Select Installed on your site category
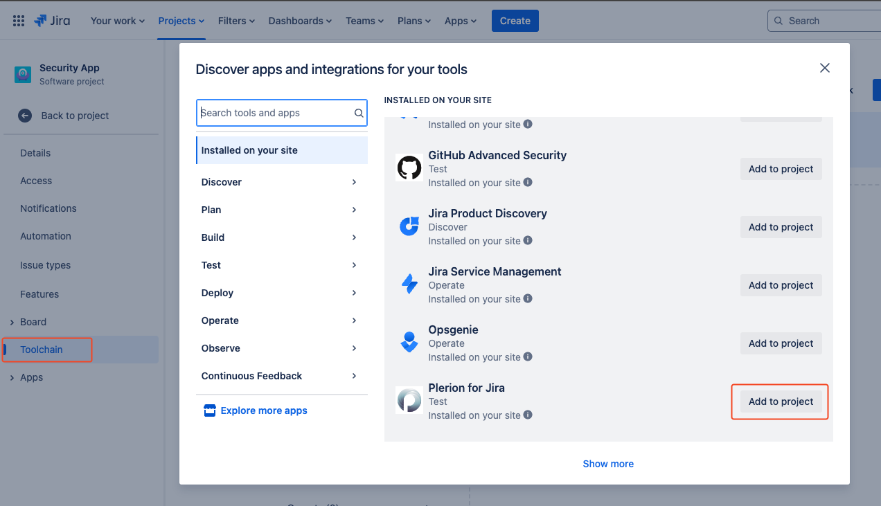This screenshot has width=881, height=506. (281, 150)
